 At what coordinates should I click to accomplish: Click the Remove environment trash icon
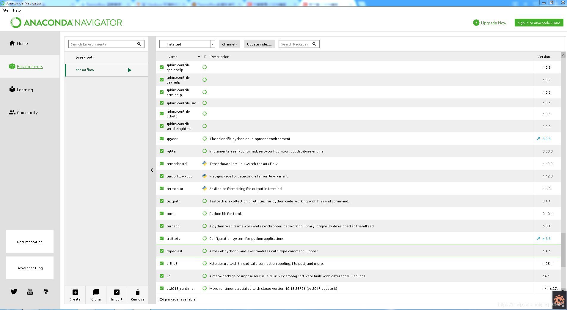pyautogui.click(x=138, y=292)
